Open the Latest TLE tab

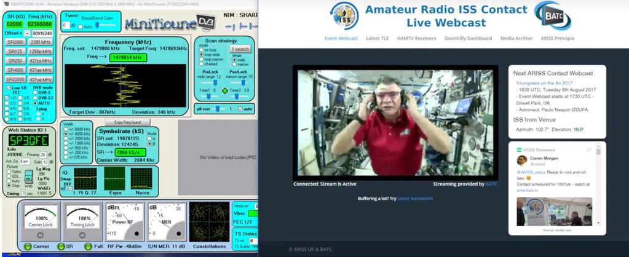[x=377, y=39]
